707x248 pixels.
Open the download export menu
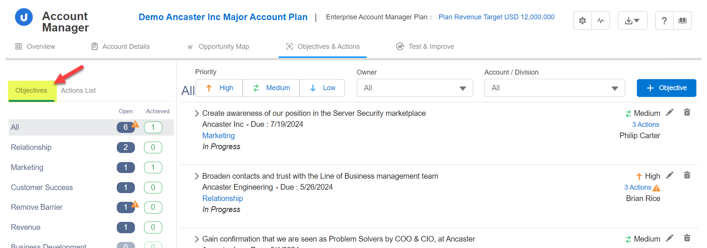pos(632,20)
